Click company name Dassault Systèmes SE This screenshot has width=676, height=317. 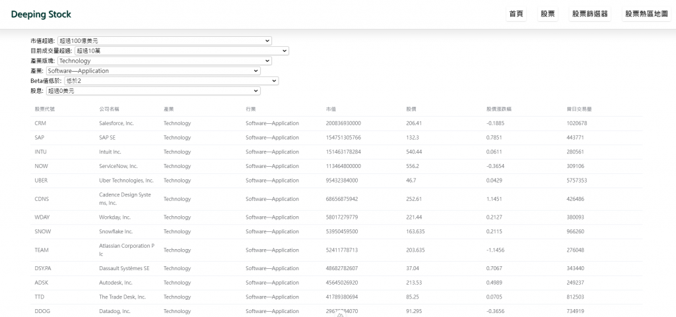tap(124, 268)
